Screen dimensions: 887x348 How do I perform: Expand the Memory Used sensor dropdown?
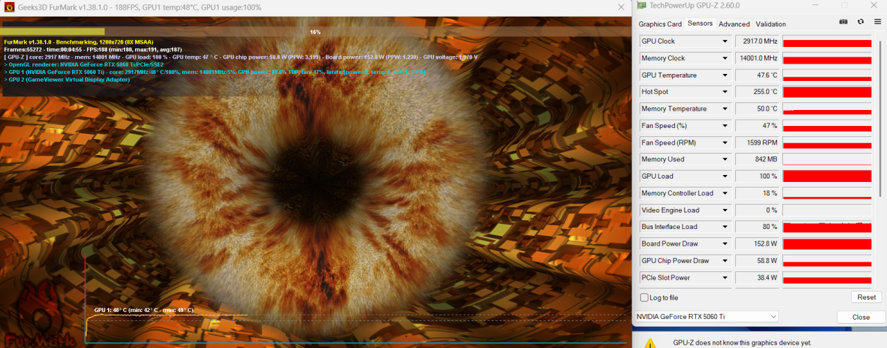pyautogui.click(x=726, y=159)
